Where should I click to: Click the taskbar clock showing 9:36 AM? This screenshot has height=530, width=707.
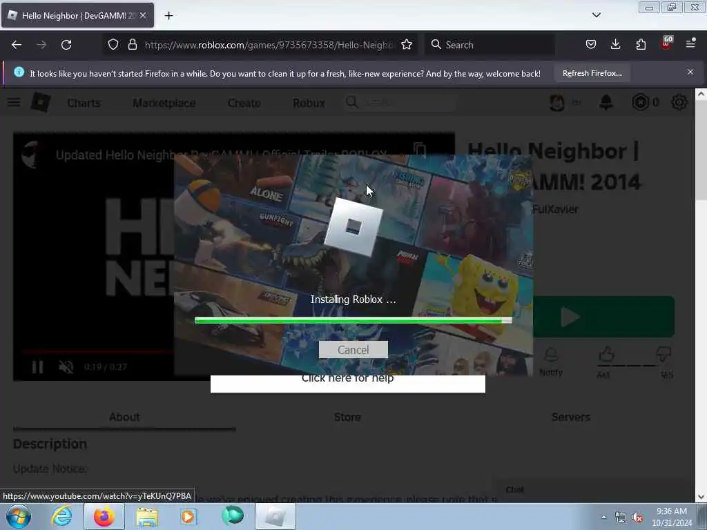(672, 516)
